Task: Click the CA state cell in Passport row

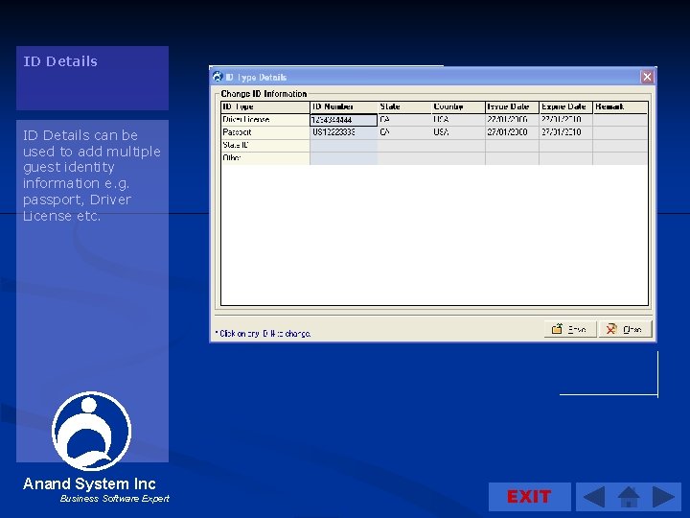Action: pyautogui.click(x=404, y=132)
